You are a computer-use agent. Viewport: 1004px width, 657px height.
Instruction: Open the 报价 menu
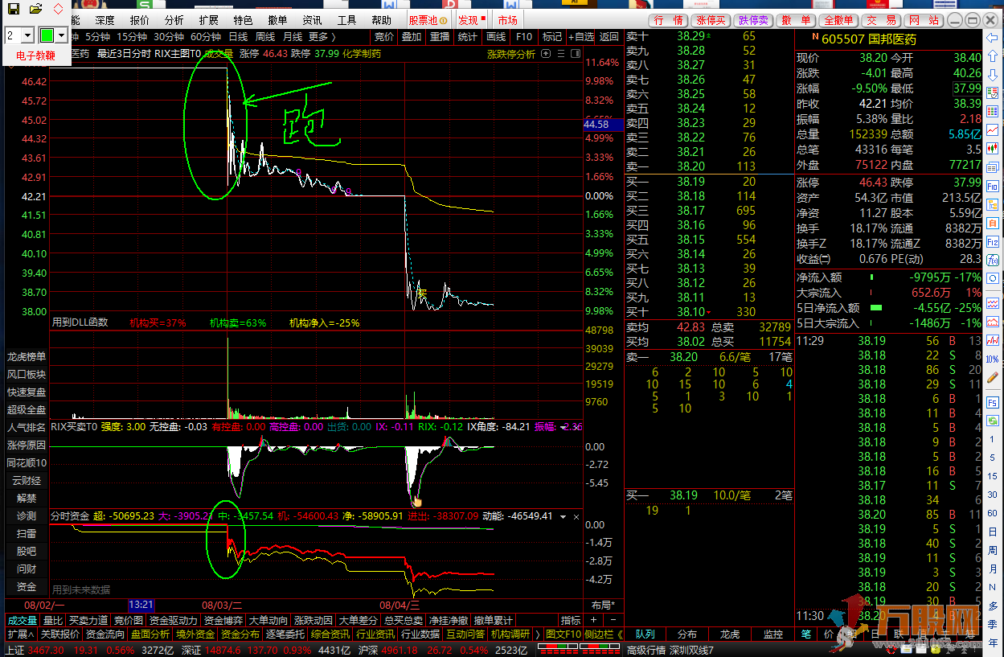[139, 20]
